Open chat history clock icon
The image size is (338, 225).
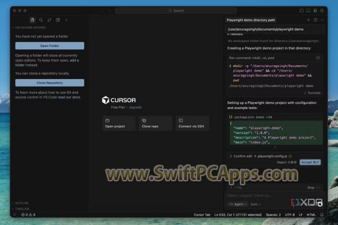315,20
